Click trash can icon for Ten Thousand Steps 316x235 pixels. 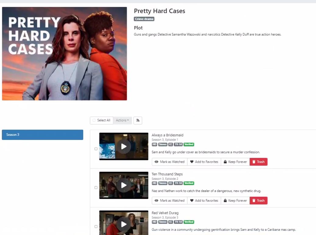(x=254, y=201)
